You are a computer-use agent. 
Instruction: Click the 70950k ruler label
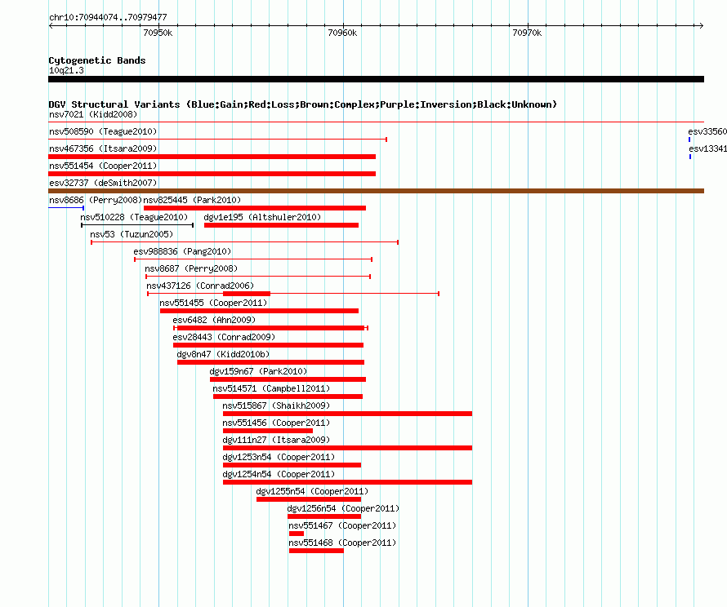tap(158, 33)
